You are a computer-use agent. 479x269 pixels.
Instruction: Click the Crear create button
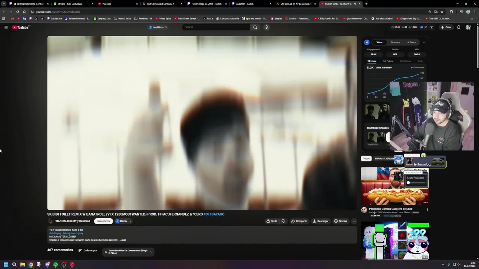[x=446, y=27]
